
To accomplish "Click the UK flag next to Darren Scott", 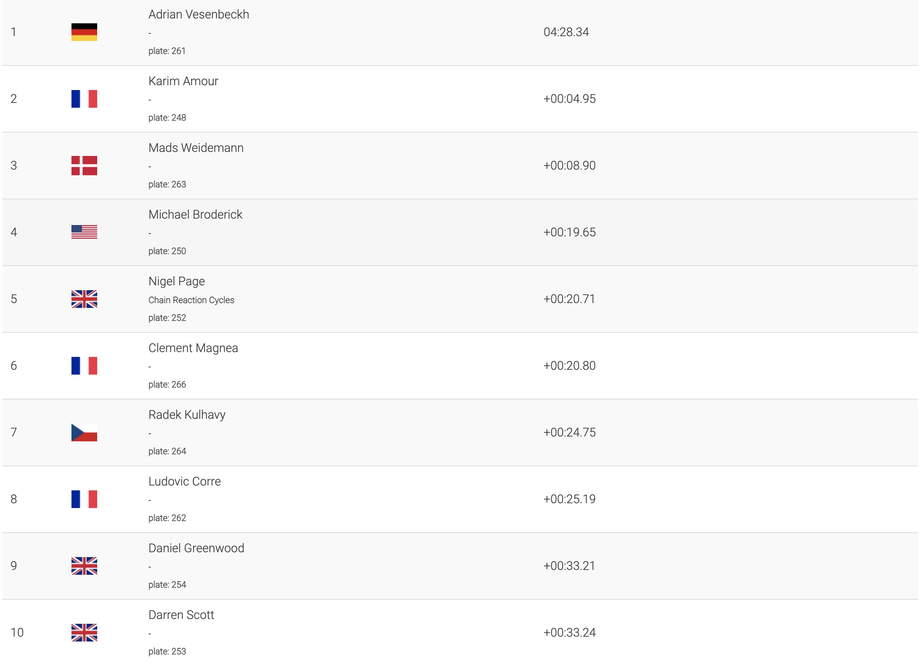I will click(x=84, y=633).
